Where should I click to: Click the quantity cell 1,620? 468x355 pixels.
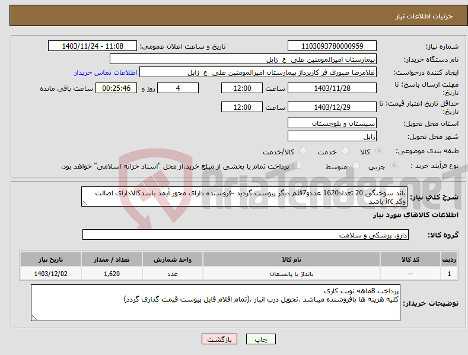coord(112,274)
